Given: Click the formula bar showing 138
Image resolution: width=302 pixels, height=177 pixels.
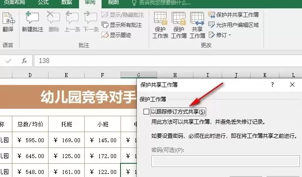Looking at the screenshot, I should 168,61.
